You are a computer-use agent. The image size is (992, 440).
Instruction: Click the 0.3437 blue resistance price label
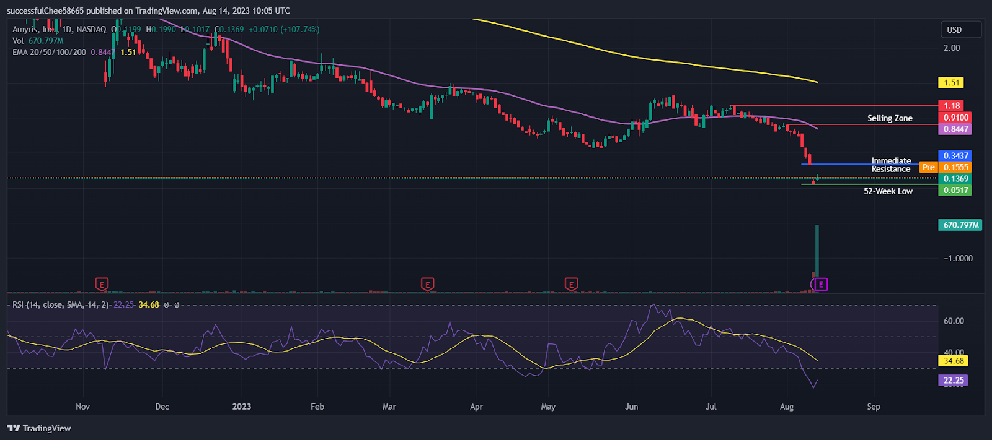click(x=955, y=156)
